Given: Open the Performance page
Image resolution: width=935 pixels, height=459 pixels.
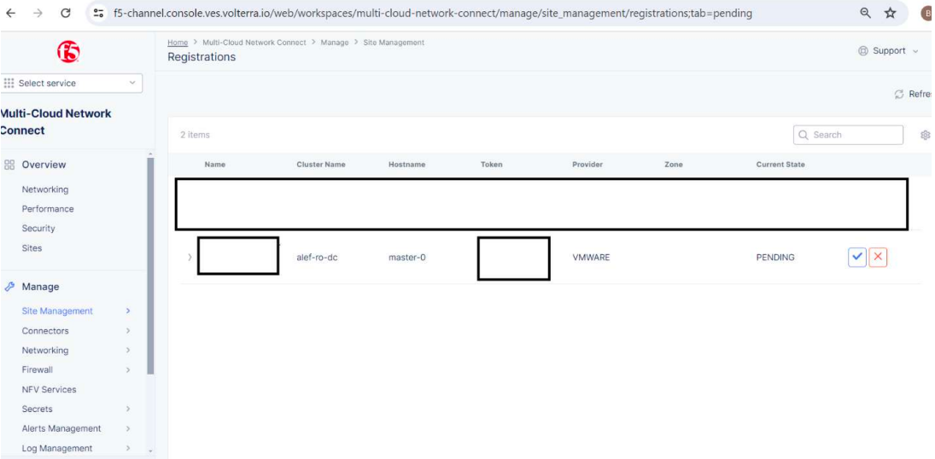Looking at the screenshot, I should coord(48,209).
